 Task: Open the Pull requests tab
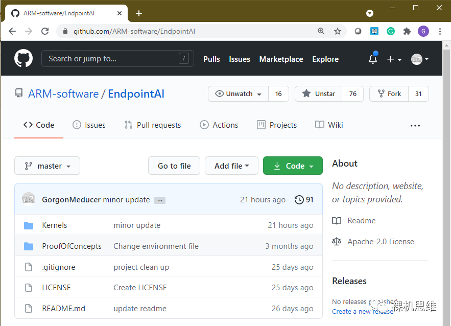(153, 125)
